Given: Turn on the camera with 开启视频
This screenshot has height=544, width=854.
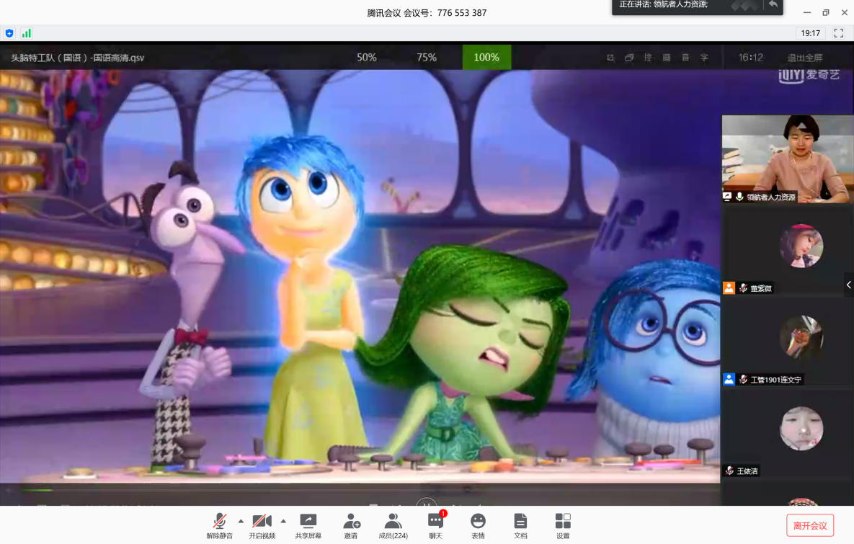Looking at the screenshot, I should tap(262, 526).
